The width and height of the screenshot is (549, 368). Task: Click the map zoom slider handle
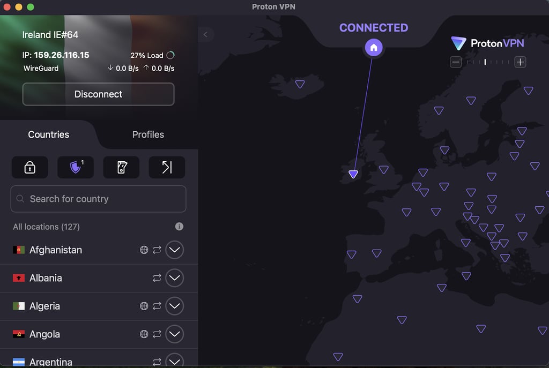(x=485, y=62)
